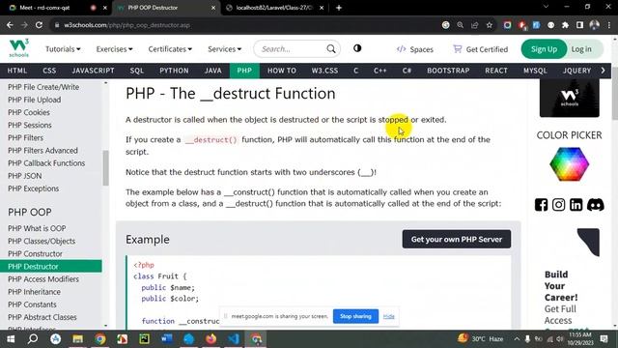Click W3Schools ad thumbnail on right

pyautogui.click(x=569, y=98)
